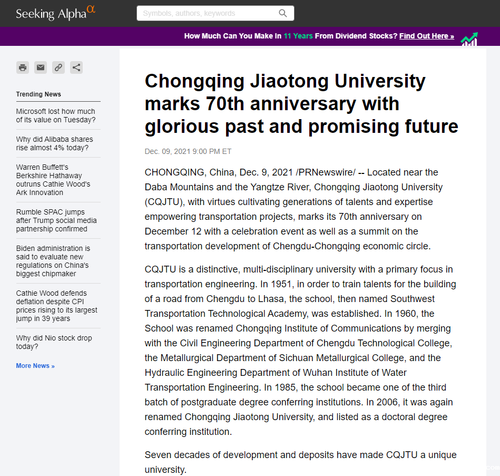Open the share icon menu

[76, 67]
